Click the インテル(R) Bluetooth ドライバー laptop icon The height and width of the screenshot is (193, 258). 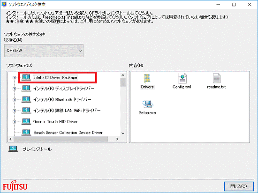26,99
